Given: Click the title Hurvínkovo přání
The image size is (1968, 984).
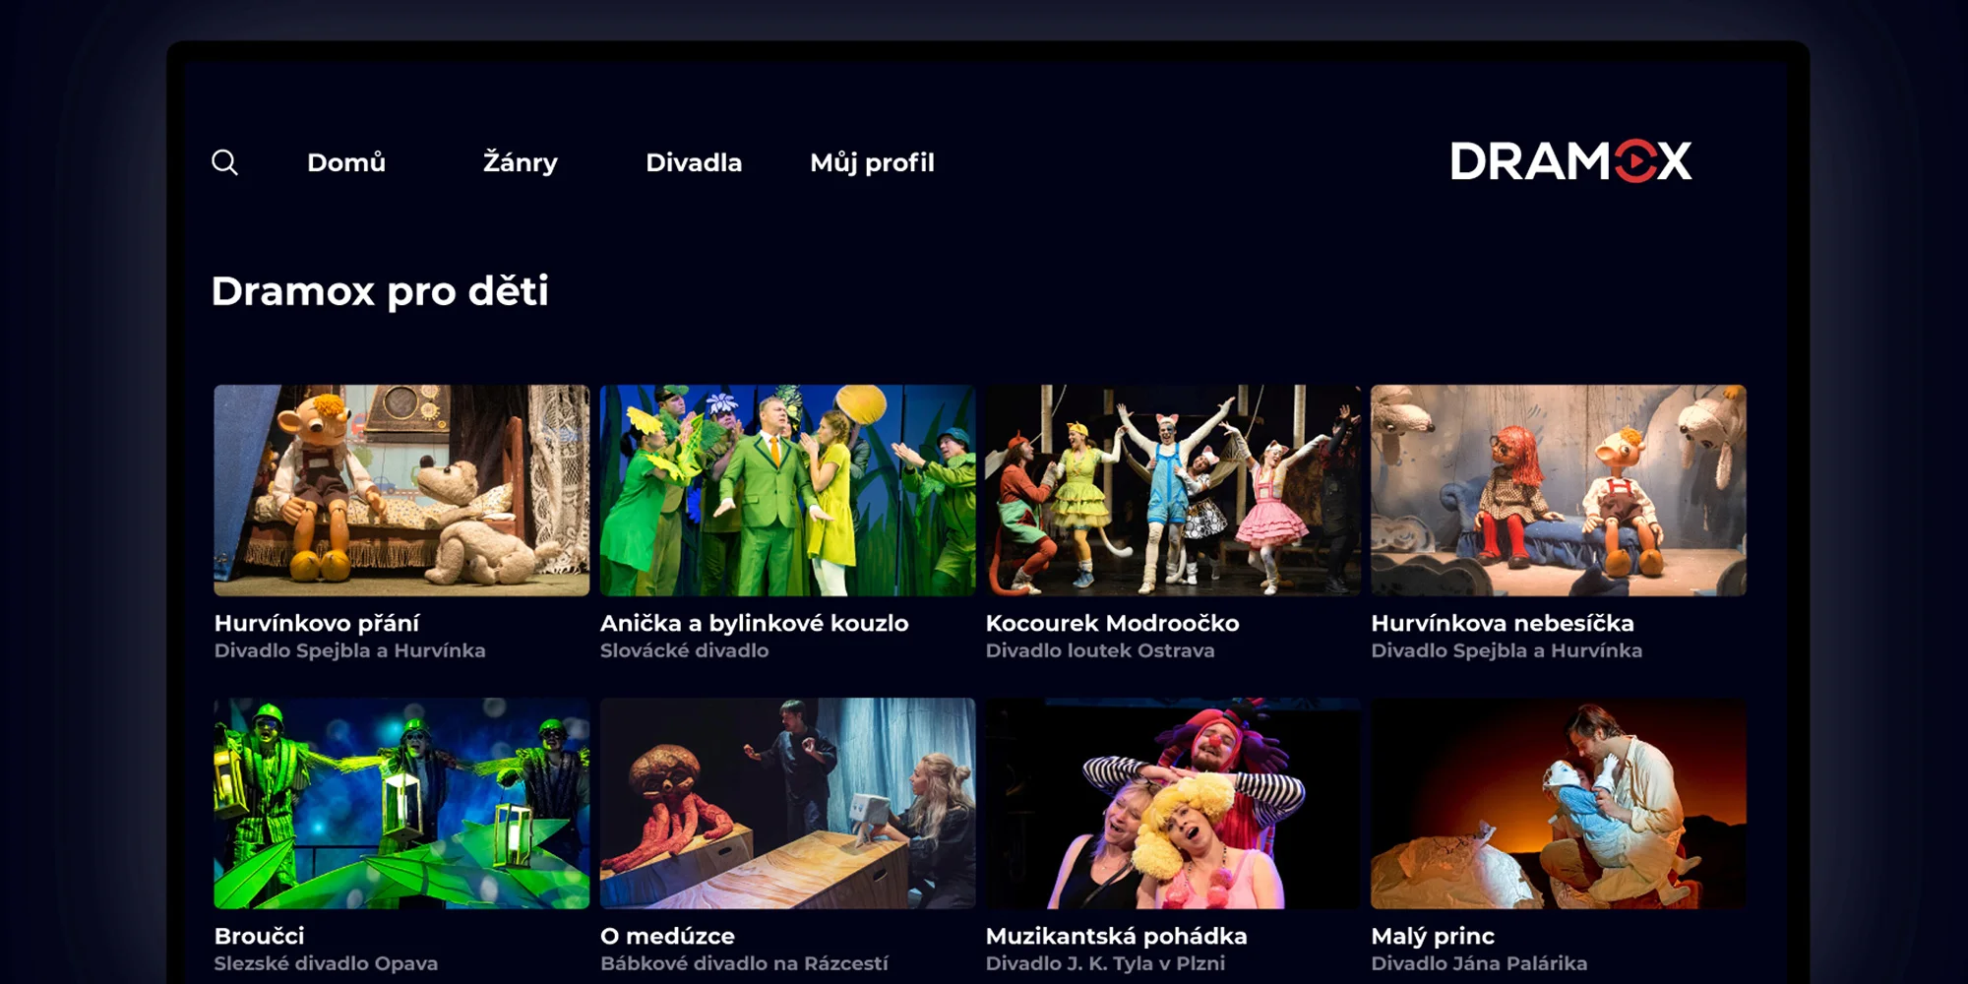Looking at the screenshot, I should (x=317, y=623).
